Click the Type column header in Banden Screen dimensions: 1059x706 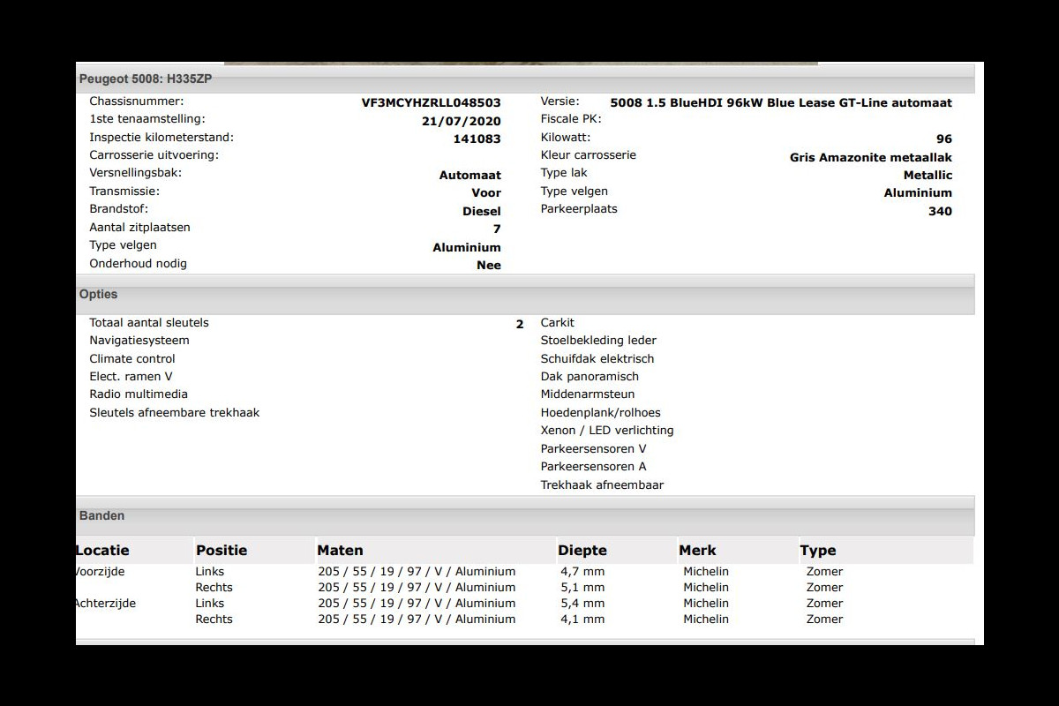(818, 550)
